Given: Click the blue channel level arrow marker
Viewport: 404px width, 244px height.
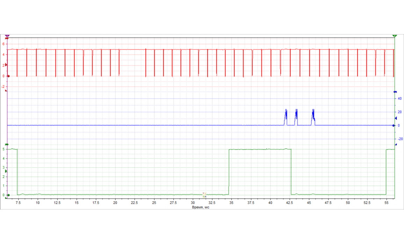Looking at the screenshot, I should [x=396, y=118].
